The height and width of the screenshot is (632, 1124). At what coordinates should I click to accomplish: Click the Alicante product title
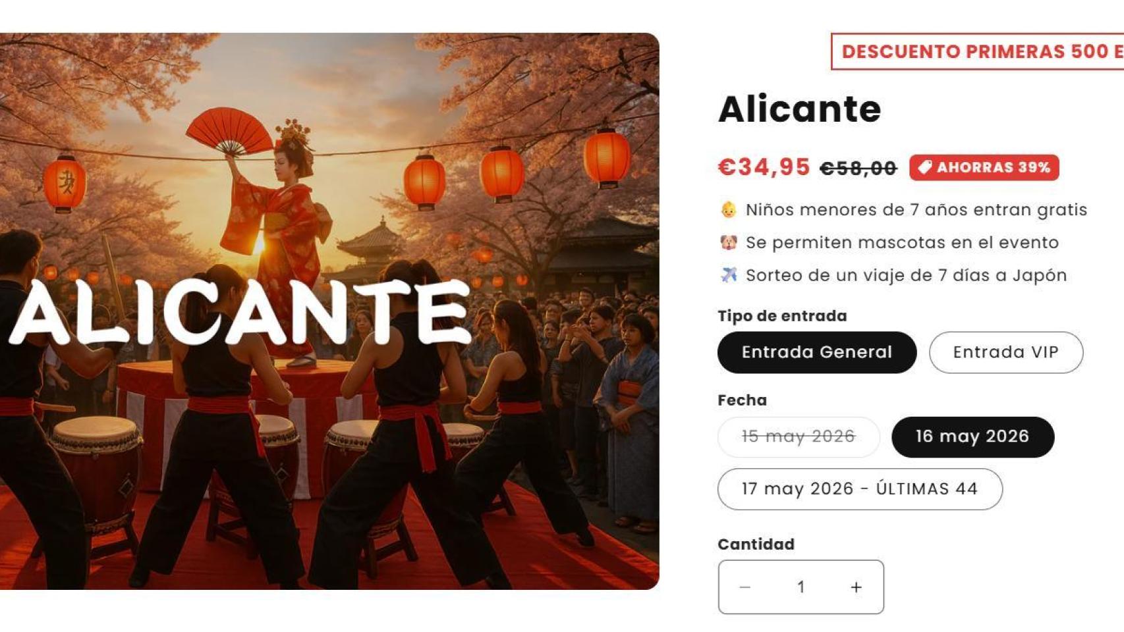[799, 109]
